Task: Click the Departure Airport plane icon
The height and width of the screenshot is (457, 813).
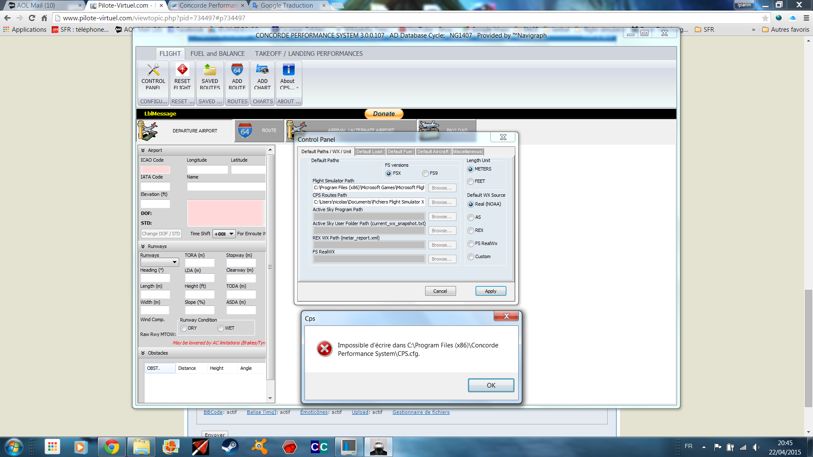Action: click(147, 131)
